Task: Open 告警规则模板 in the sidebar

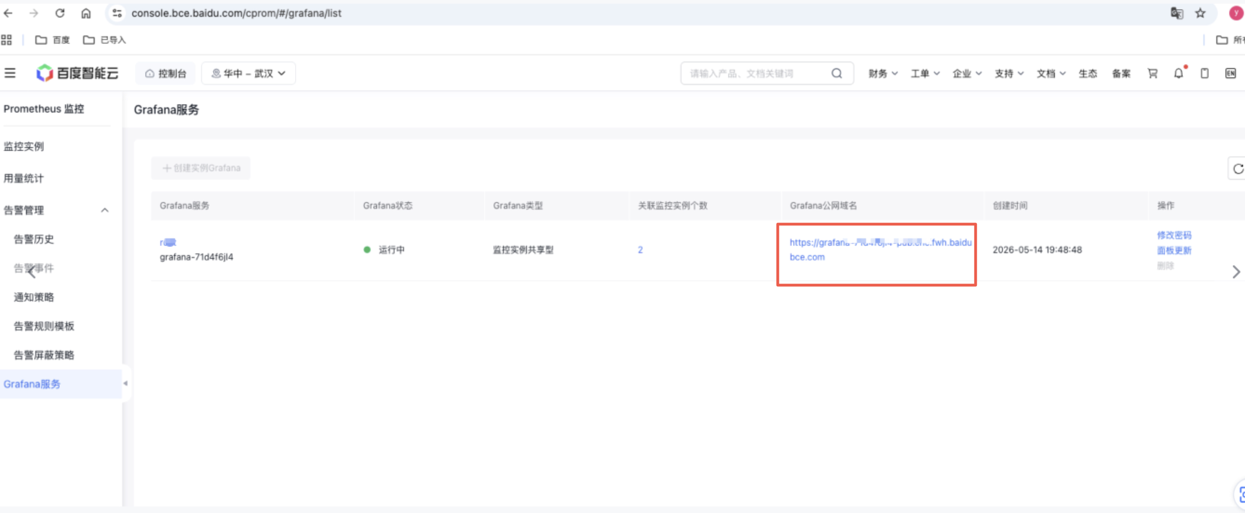Action: pos(44,326)
